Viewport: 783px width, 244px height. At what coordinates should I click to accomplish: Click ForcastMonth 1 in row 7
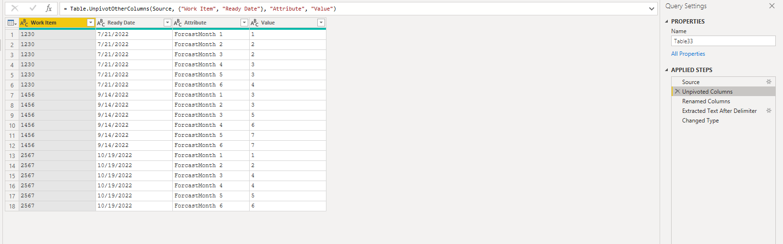211,95
